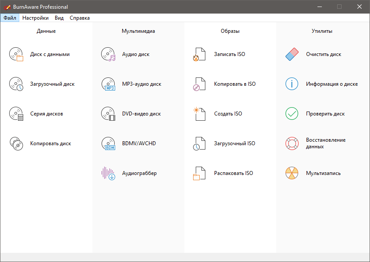Click the Burn ISO flame icon

(199, 55)
